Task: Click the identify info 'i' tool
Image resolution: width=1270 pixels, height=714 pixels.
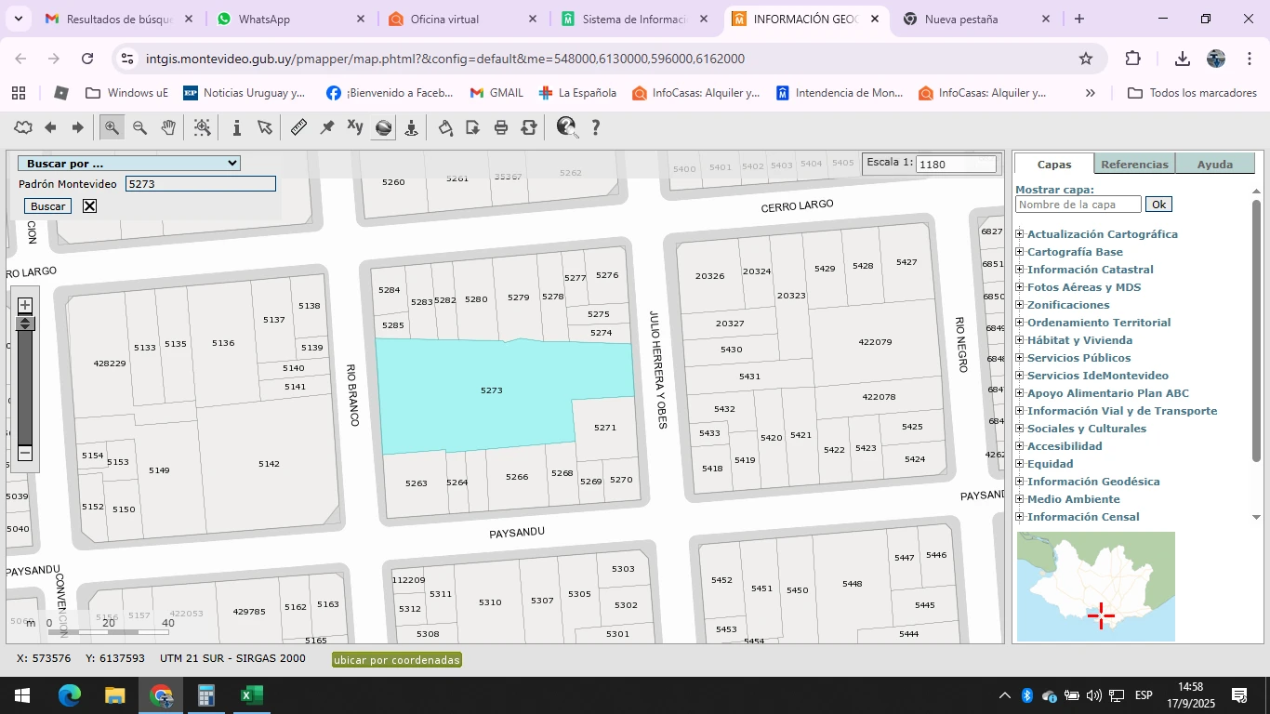Action: [237, 127]
